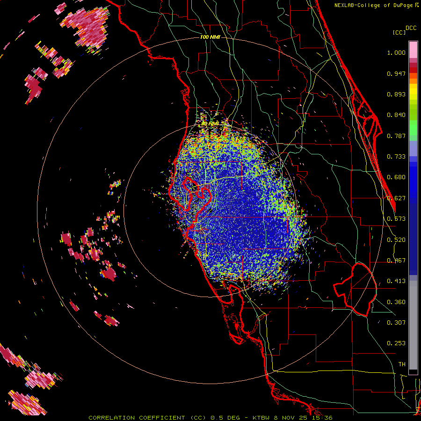The image size is (421, 421).
Task: Pick the light pink segment of color bar
Action: pos(413,50)
